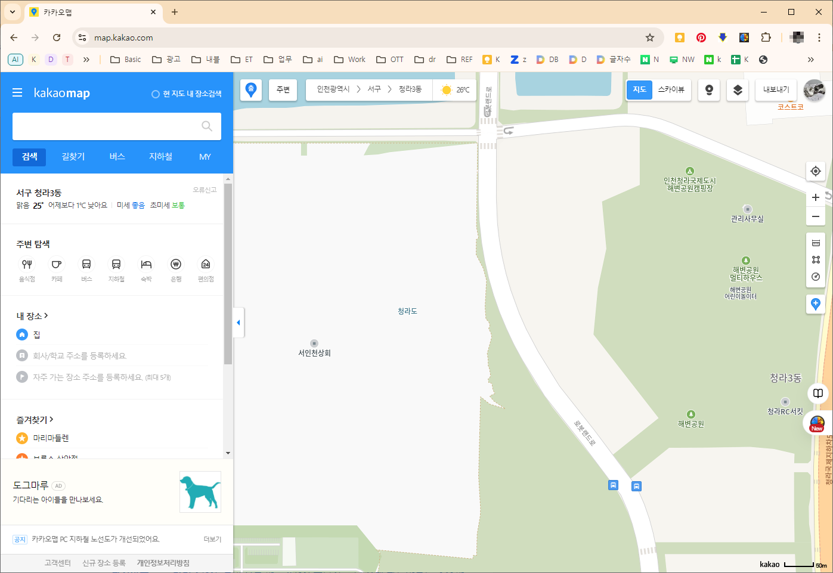The height and width of the screenshot is (573, 833).
Task: Open 고객센터 footer link
Action: pos(57,563)
